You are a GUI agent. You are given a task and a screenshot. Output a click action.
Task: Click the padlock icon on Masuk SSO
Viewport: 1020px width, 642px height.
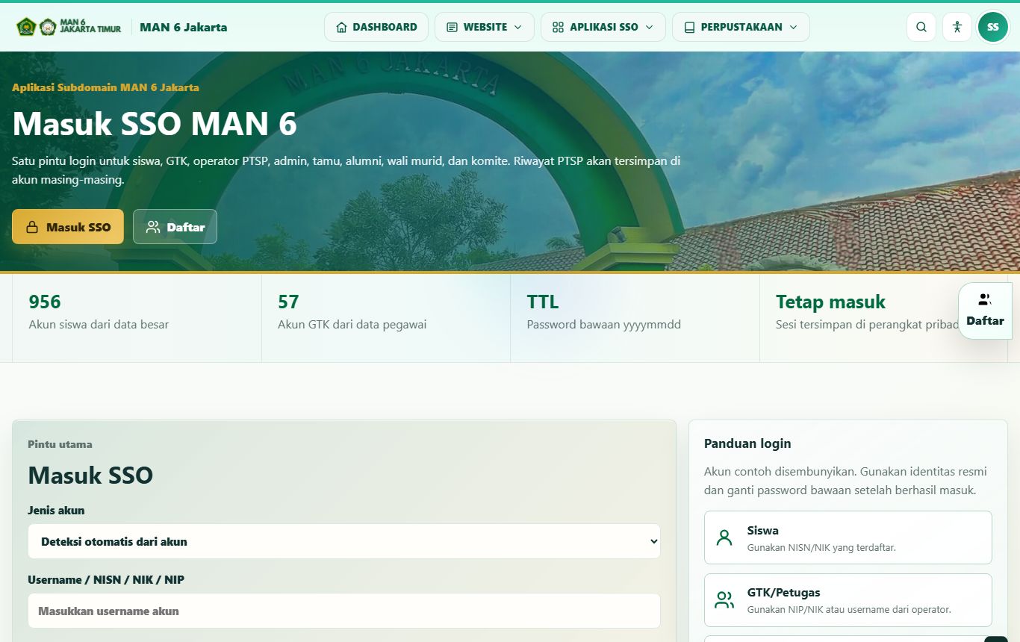[x=32, y=227]
